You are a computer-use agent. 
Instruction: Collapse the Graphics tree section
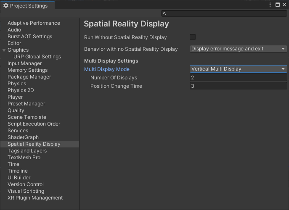(x=4, y=50)
